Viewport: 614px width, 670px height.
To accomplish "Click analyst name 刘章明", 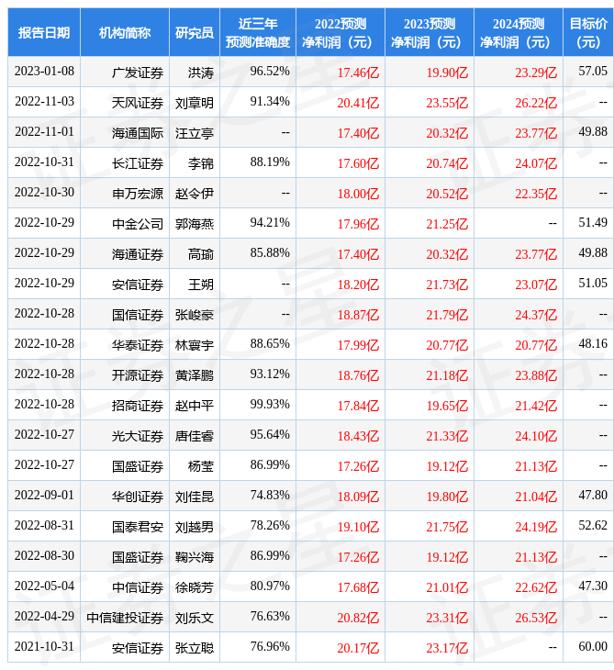I will [195, 102].
